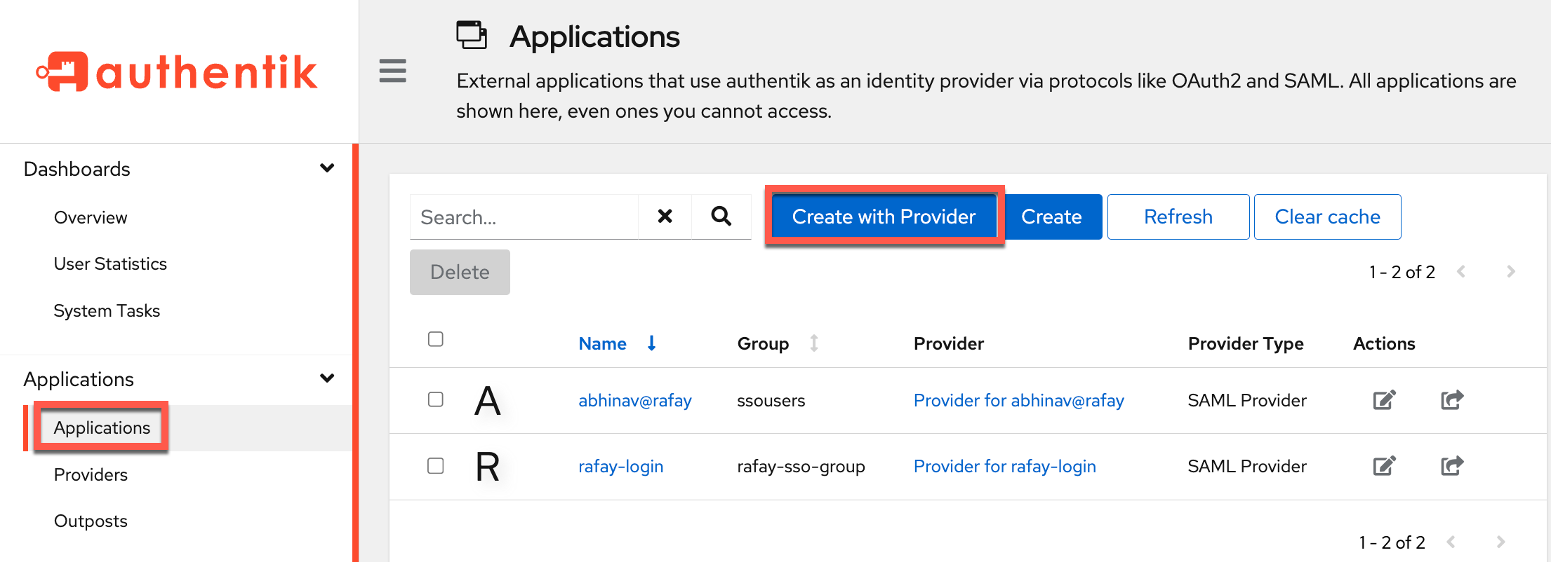1551x562 pixels.
Task: Click the Clear cache button
Action: 1327,217
